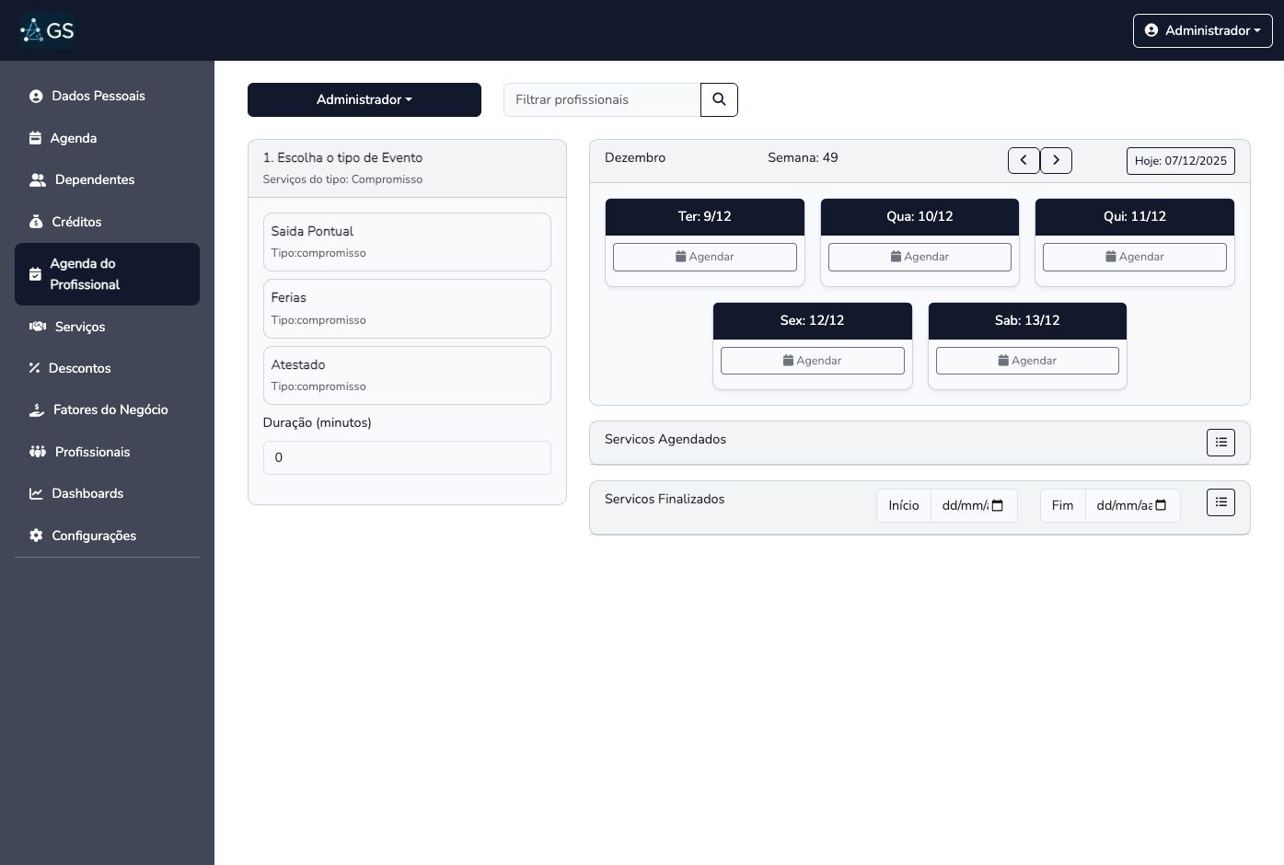The image size is (1284, 865).
Task: Open the top-right Administrador dropdown
Action: (1202, 30)
